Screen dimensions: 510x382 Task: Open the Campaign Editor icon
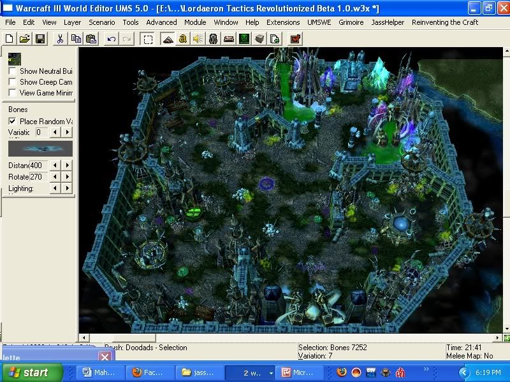pyautogui.click(x=229, y=39)
